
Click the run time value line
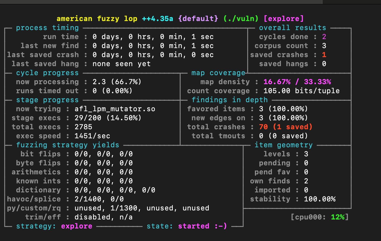(153, 37)
